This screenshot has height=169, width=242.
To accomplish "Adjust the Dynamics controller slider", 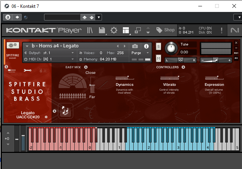I will point(125,78).
